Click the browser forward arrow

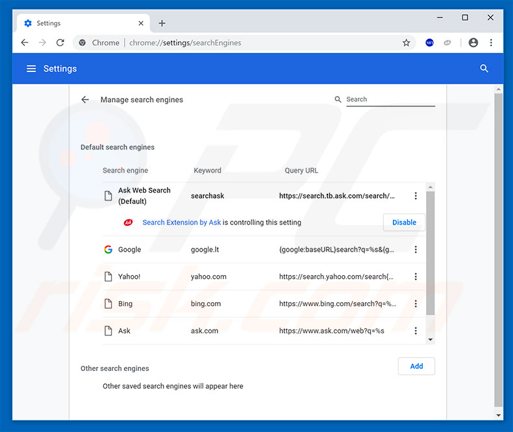pyautogui.click(x=42, y=42)
